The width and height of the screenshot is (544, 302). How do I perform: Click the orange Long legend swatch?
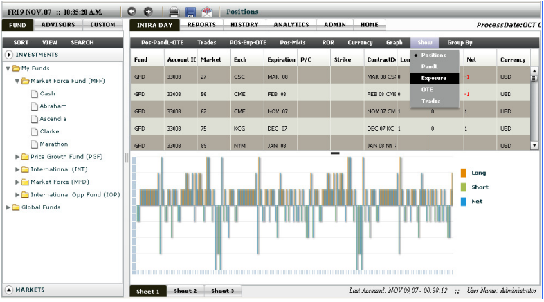pos(464,173)
